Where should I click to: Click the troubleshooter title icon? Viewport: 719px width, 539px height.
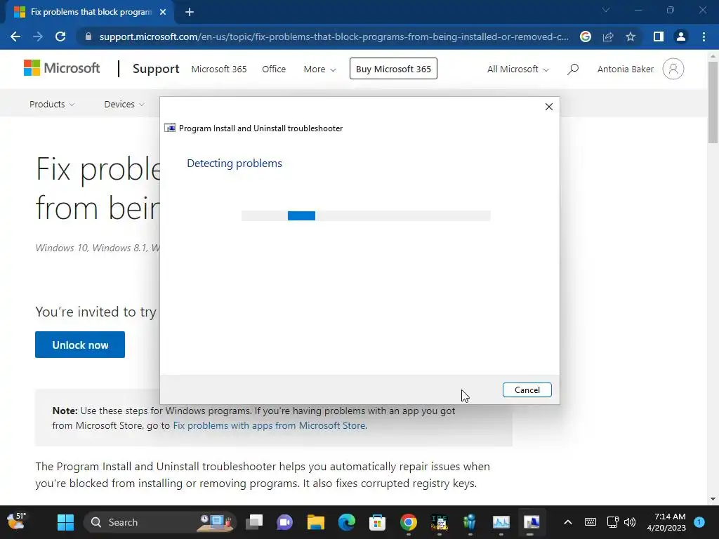(x=170, y=128)
